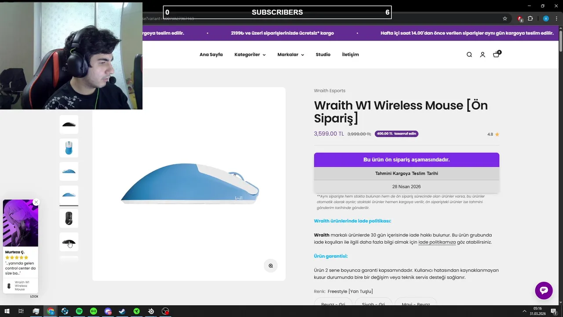Click the Wraith ürünlerinde iade politikası heading
The height and width of the screenshot is (317, 563).
352,221
